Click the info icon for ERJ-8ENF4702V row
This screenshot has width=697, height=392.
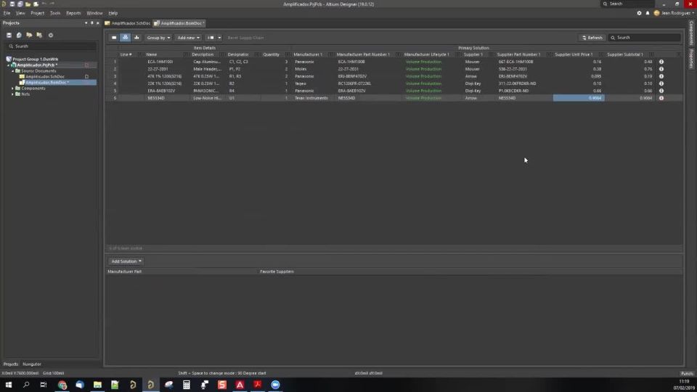(661, 76)
